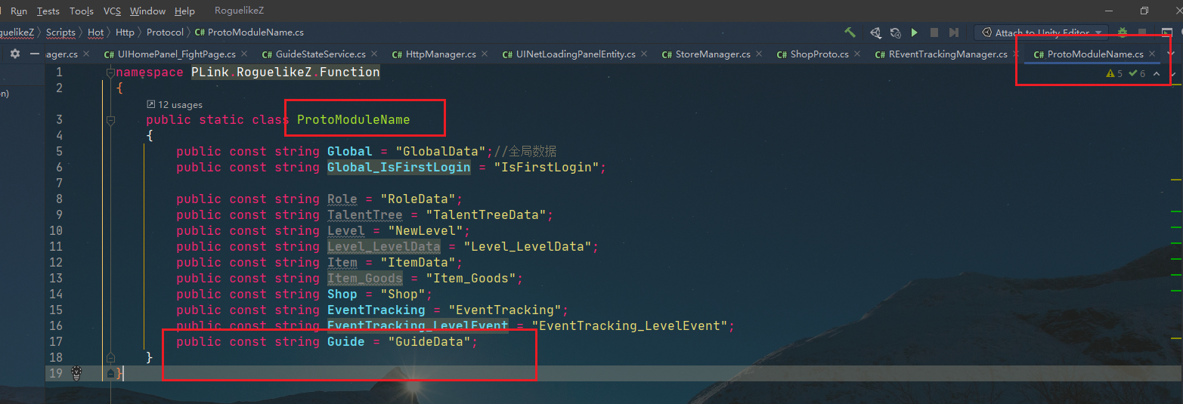Open the Tools menu

[x=81, y=11]
